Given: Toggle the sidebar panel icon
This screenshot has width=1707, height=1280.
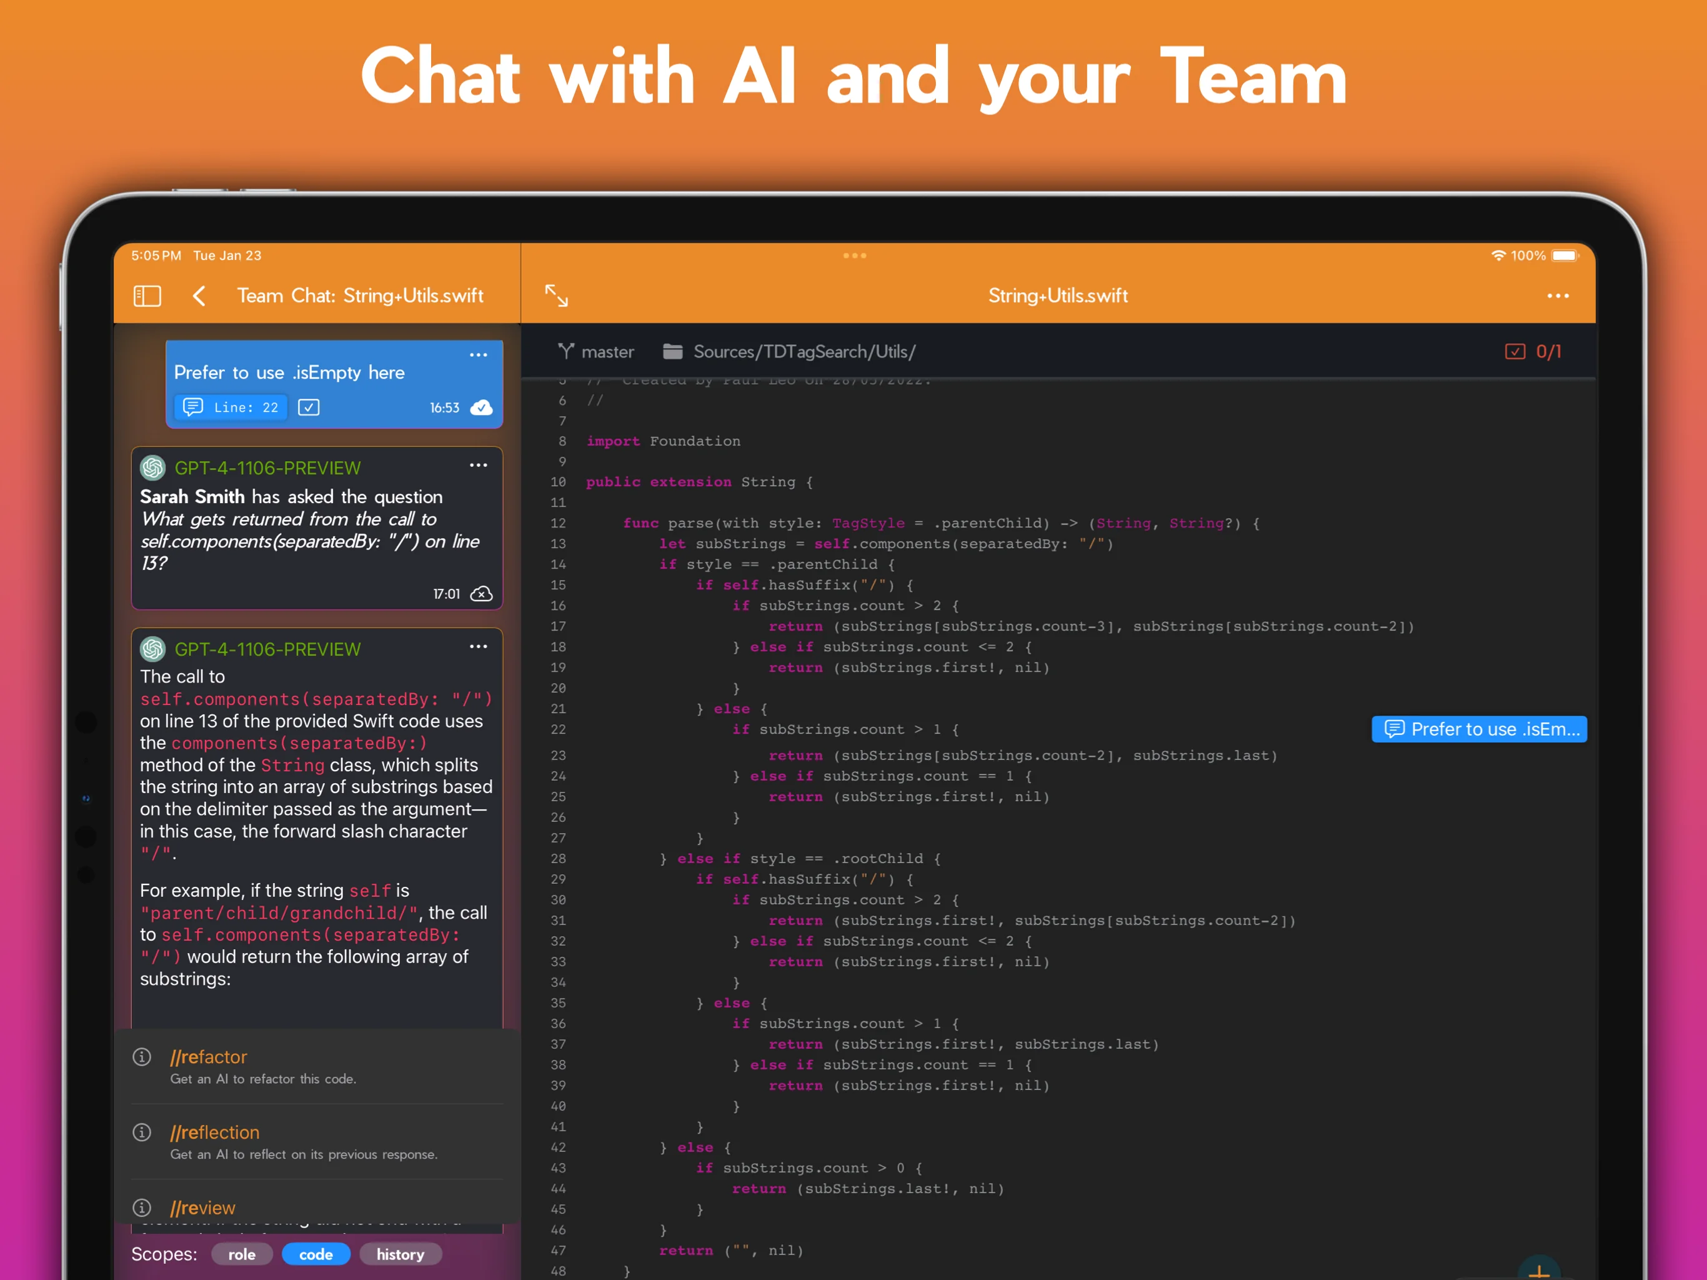Looking at the screenshot, I should click(147, 296).
